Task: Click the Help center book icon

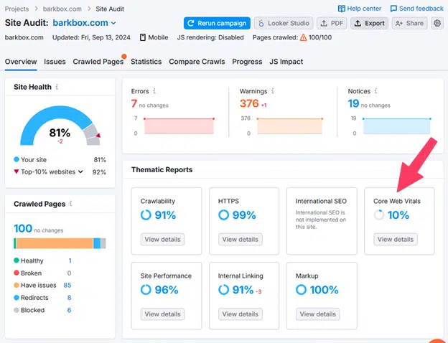Action: point(342,9)
